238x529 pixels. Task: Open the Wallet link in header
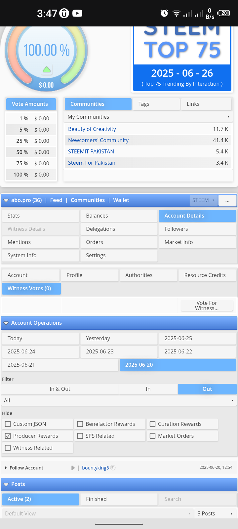121,200
